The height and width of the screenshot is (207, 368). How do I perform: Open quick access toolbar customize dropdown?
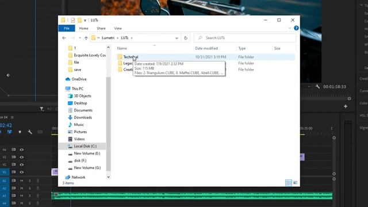[x=85, y=21]
